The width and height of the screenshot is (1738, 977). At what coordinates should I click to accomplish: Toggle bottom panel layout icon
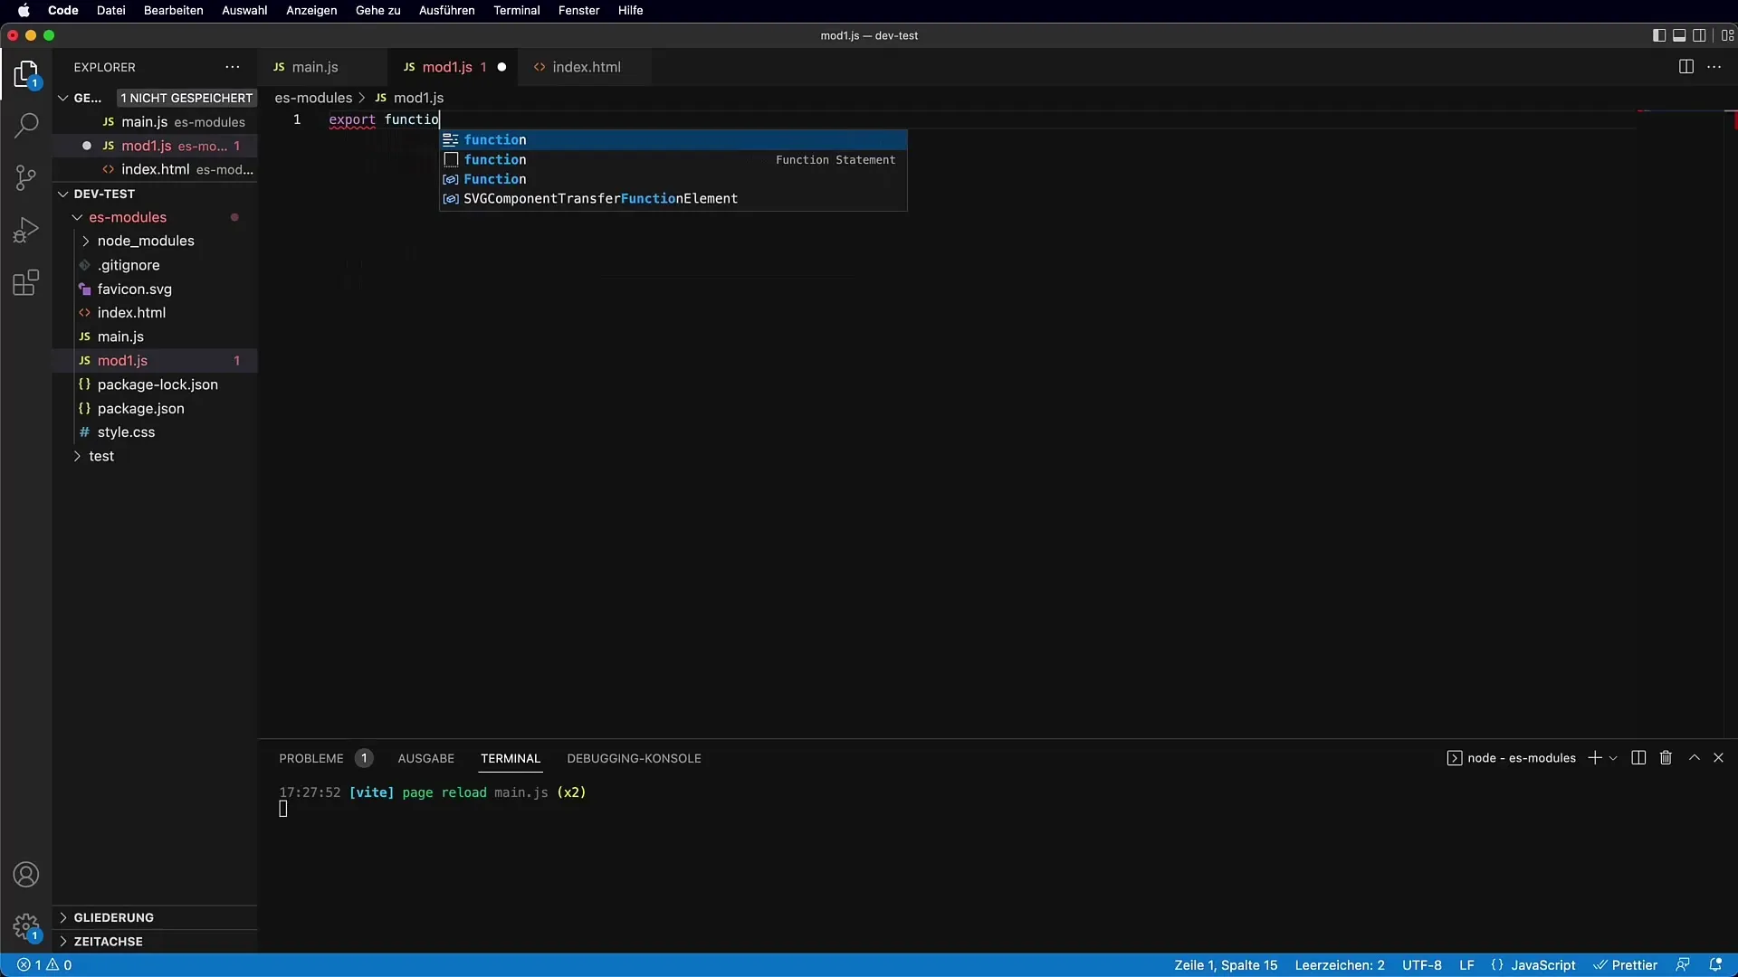1679,35
